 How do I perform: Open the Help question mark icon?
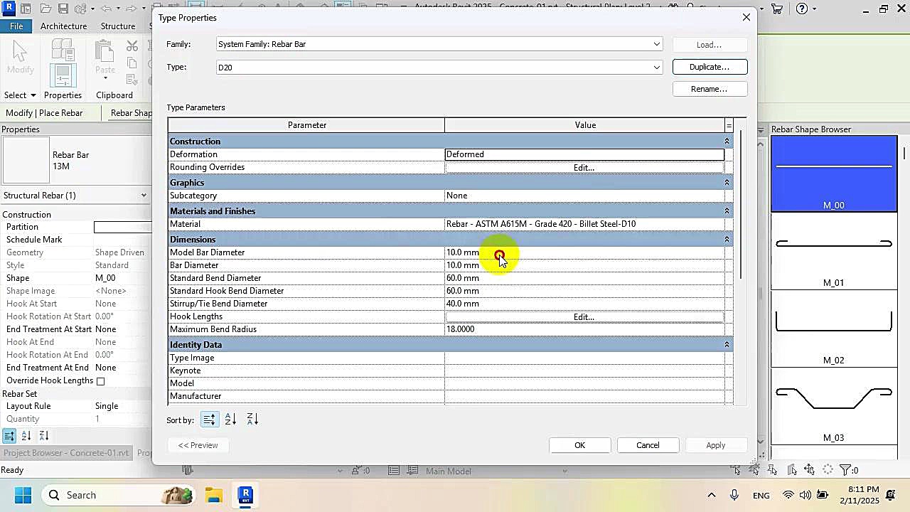coord(802,9)
